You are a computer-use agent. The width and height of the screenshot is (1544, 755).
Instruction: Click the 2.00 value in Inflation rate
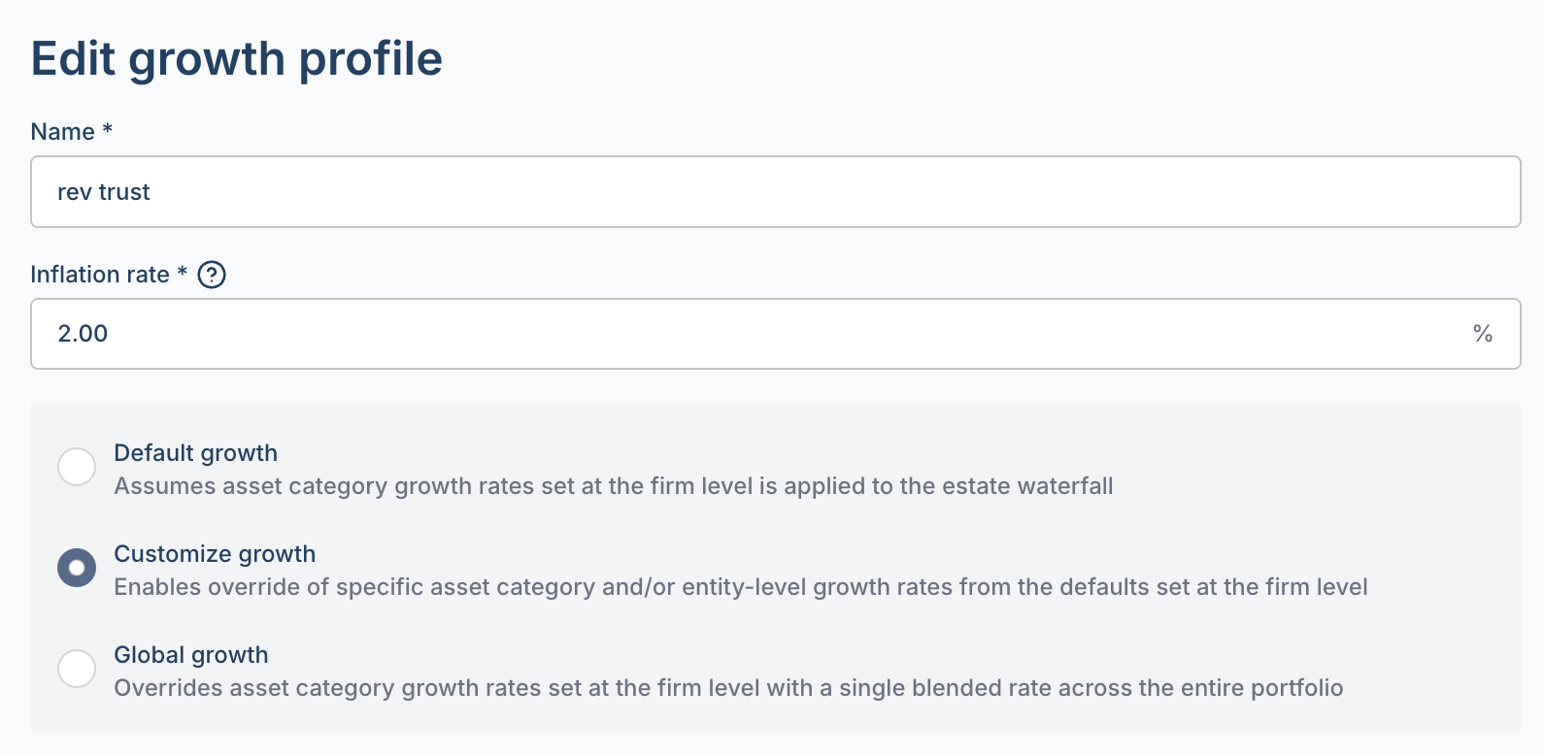pos(83,334)
